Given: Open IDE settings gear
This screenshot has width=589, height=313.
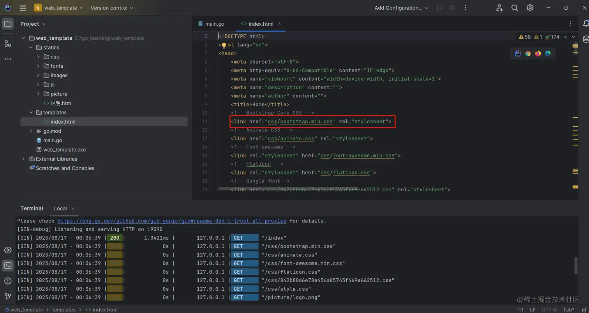Looking at the screenshot, I should 530,8.
